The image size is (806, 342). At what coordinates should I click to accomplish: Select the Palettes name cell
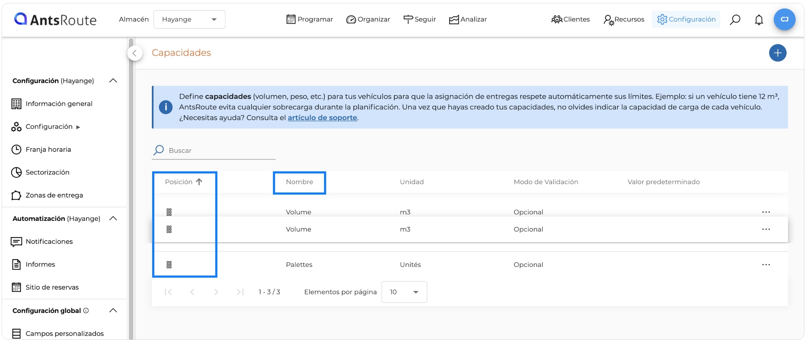coord(299,265)
